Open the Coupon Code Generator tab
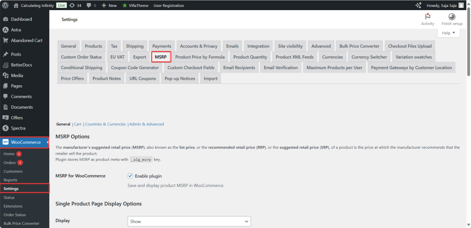This screenshot has height=228, width=471. point(135,68)
